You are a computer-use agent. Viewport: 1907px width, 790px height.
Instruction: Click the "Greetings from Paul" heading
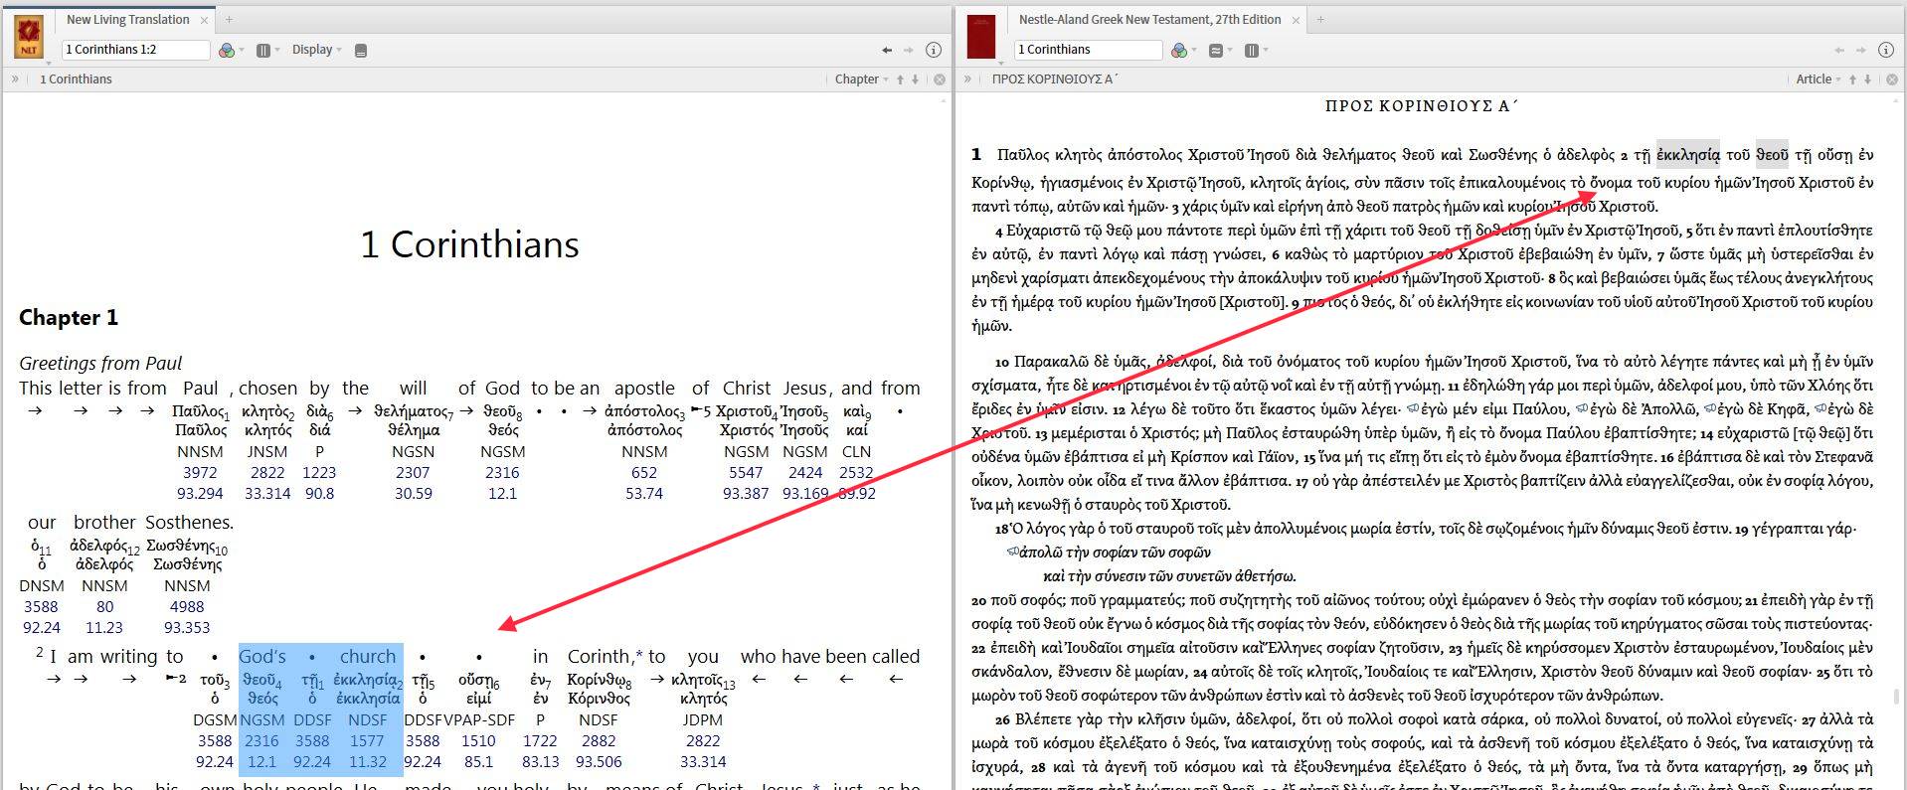pyautogui.click(x=100, y=364)
